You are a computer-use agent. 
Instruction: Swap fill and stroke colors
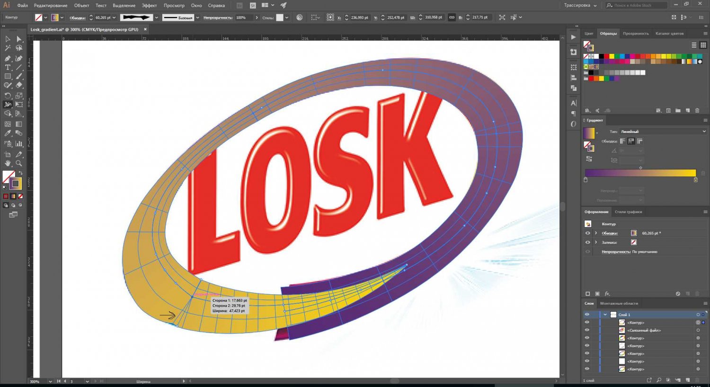(x=20, y=173)
